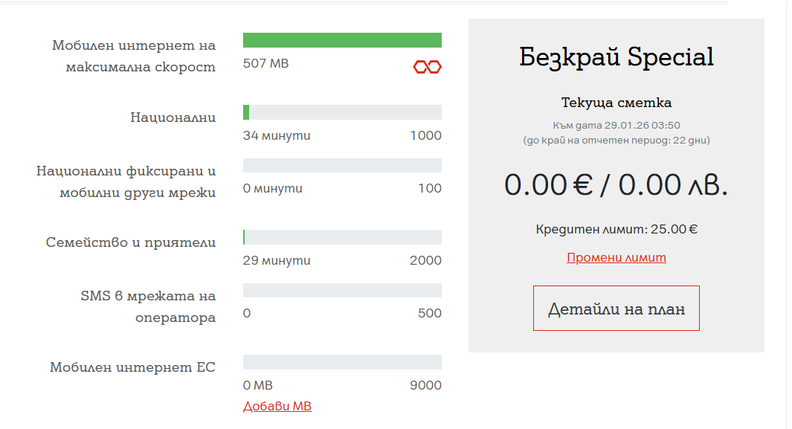Click the 29 минути usage value
Image resolution: width=792 pixels, height=429 pixels.
coord(277,261)
